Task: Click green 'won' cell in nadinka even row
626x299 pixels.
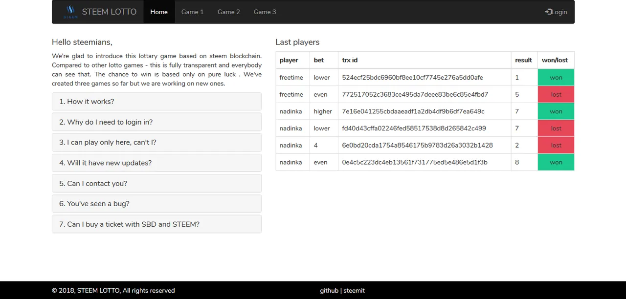Action: 556,162
